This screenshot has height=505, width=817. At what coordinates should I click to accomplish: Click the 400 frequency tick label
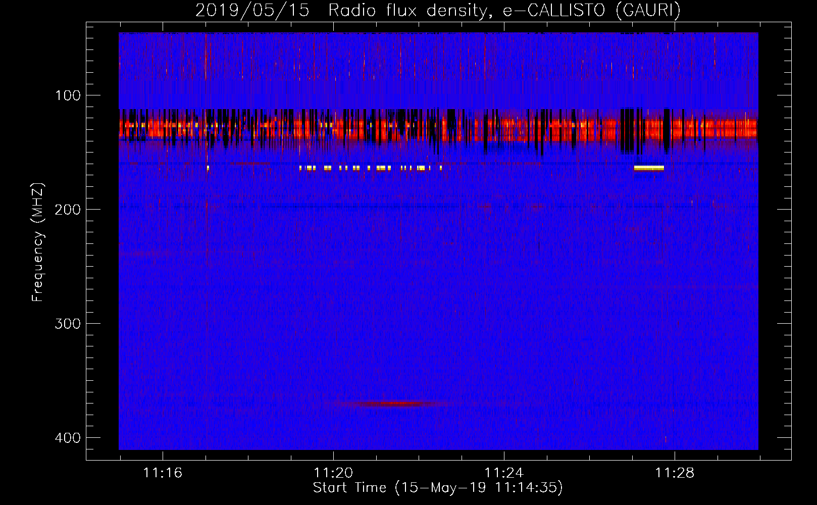[x=68, y=438]
